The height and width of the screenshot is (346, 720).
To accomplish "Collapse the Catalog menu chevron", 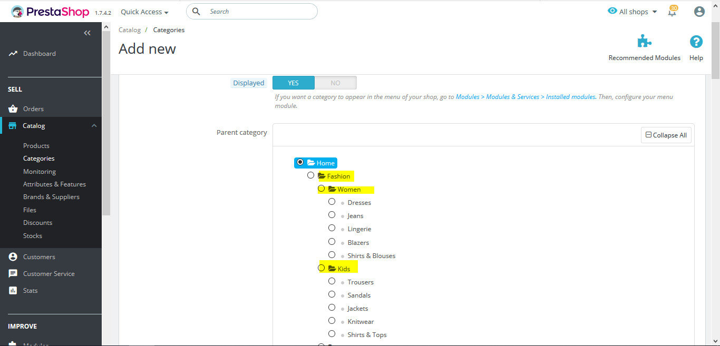I will pyautogui.click(x=94, y=125).
